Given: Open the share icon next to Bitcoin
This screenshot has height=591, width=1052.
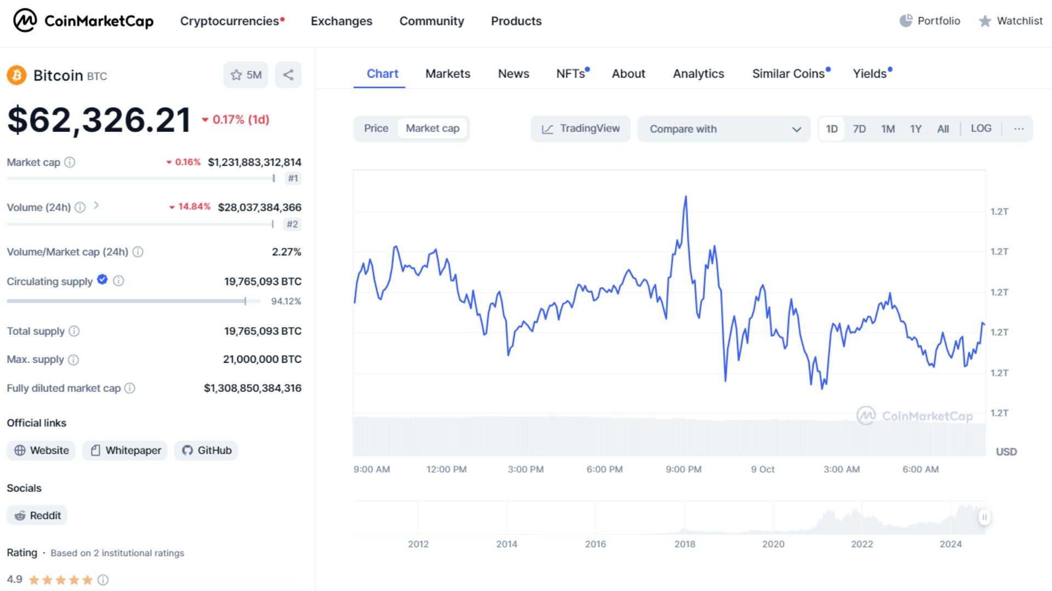Looking at the screenshot, I should point(288,75).
